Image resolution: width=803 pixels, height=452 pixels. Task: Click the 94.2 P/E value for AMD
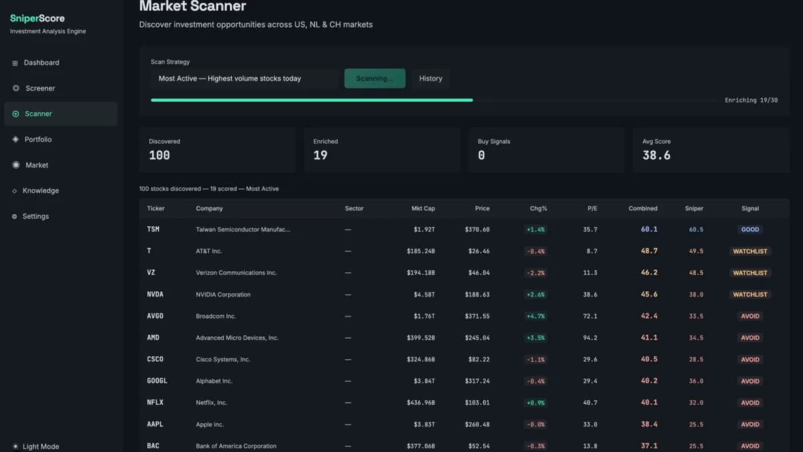point(590,337)
